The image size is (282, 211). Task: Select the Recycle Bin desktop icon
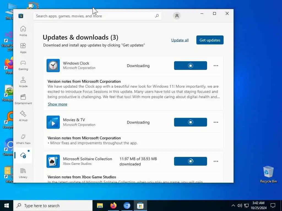point(268,174)
